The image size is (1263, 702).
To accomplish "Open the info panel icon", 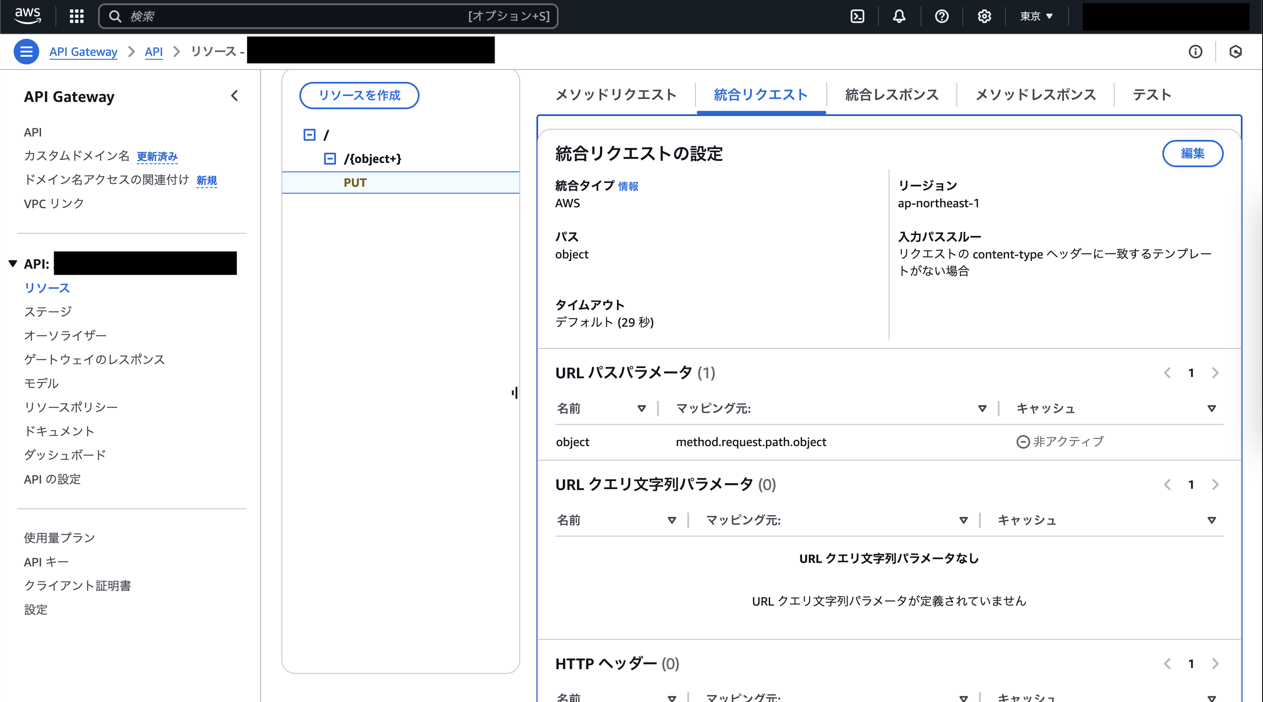I will coord(1195,52).
